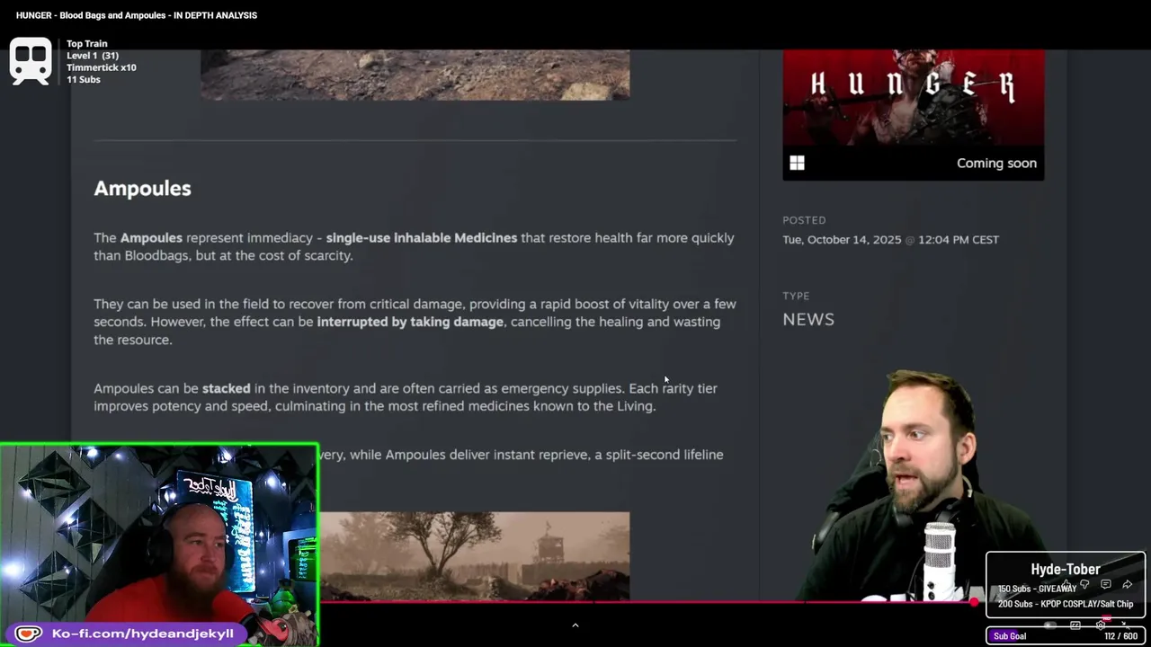Click 'interrupted by taking damage' bold text

pyautogui.click(x=410, y=322)
